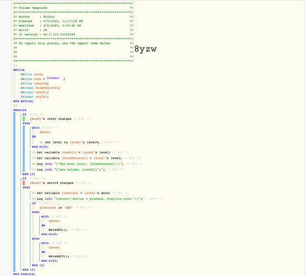The image size is (307, 276).
Task: Open the Log info New knob level statement
Action: pos(80,164)
